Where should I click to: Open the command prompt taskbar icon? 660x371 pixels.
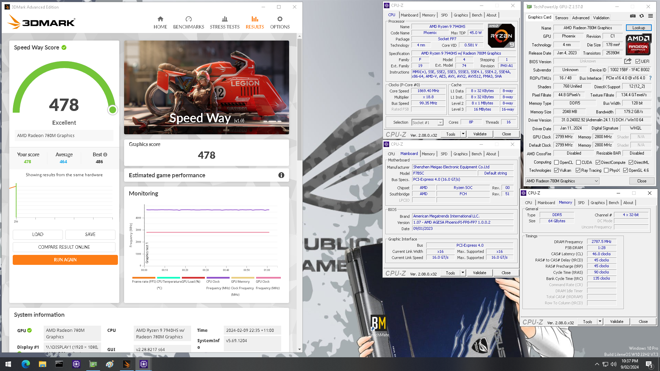coord(59,364)
